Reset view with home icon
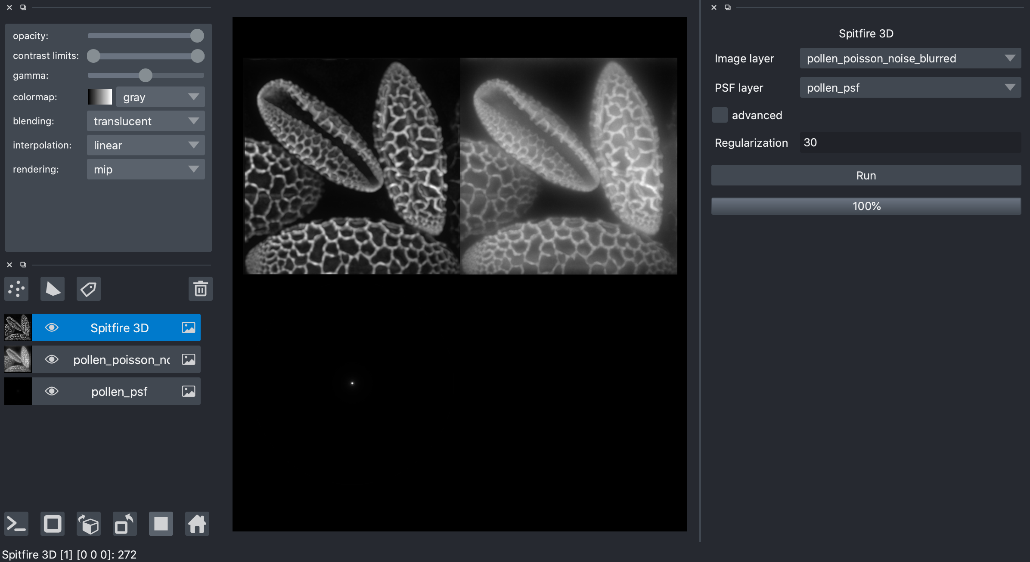 click(x=197, y=524)
